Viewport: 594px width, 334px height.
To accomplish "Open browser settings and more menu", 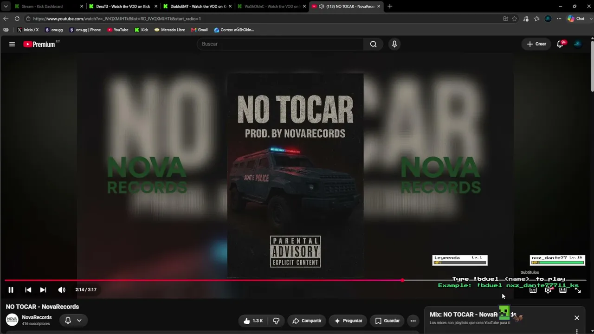I will click(x=559, y=19).
